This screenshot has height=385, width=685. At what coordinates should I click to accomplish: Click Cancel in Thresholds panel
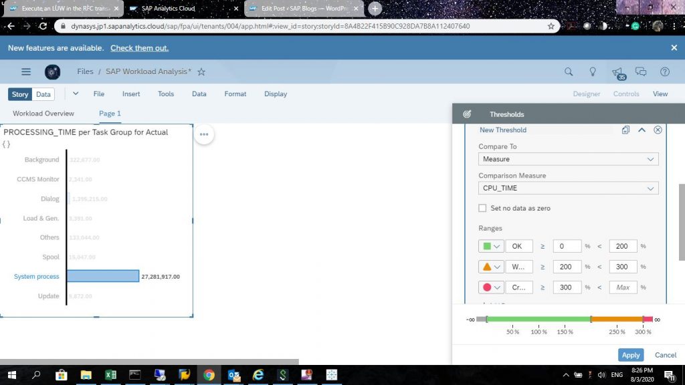666,355
